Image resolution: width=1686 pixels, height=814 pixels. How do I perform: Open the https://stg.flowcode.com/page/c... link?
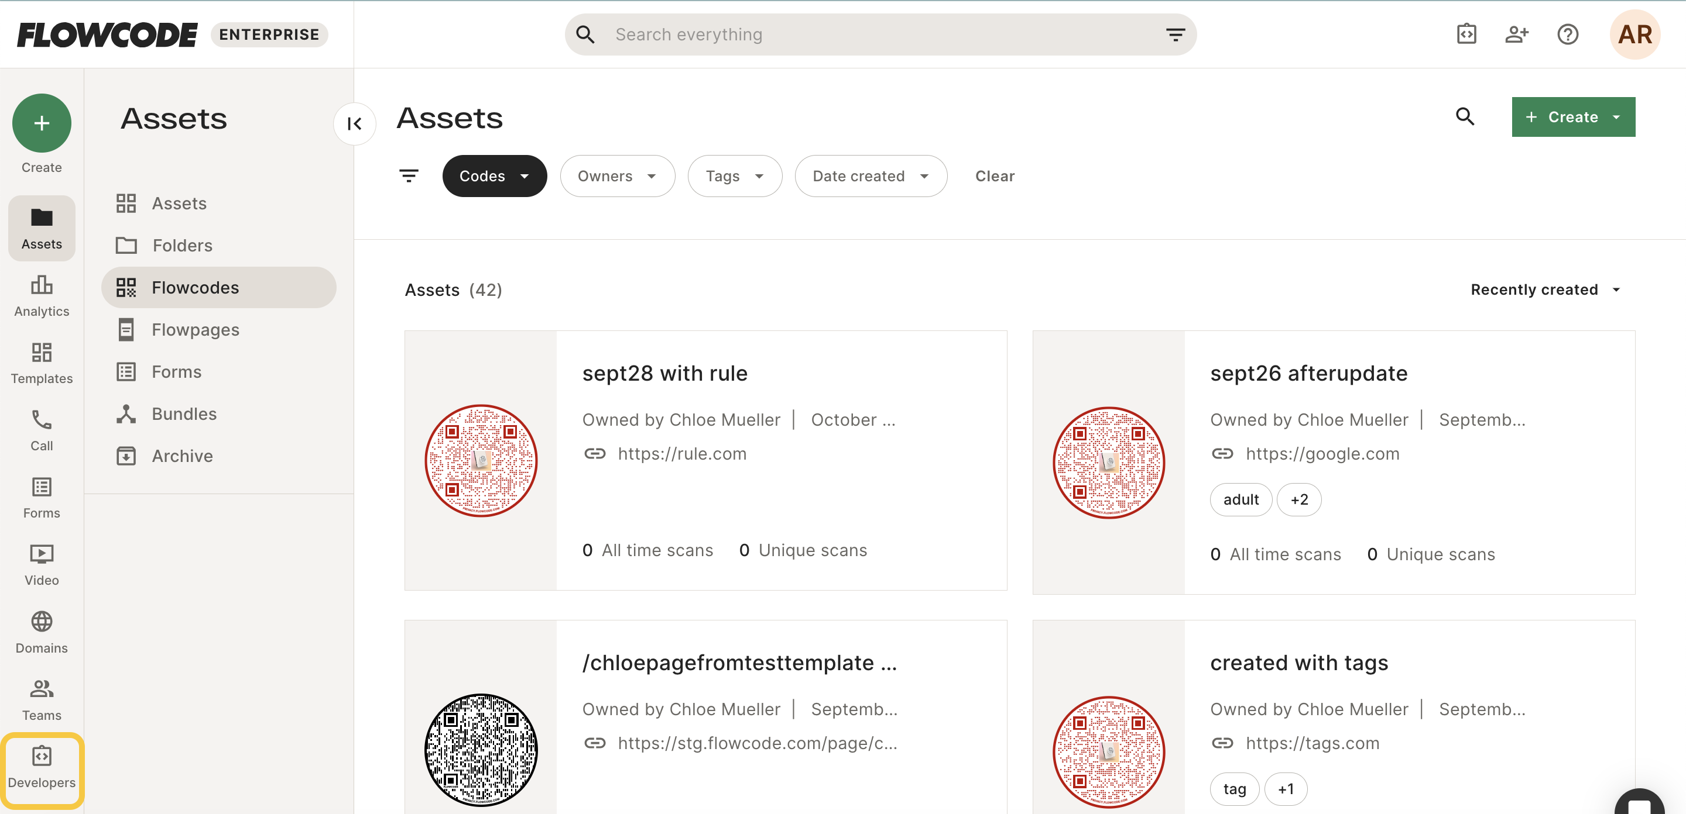(x=758, y=743)
